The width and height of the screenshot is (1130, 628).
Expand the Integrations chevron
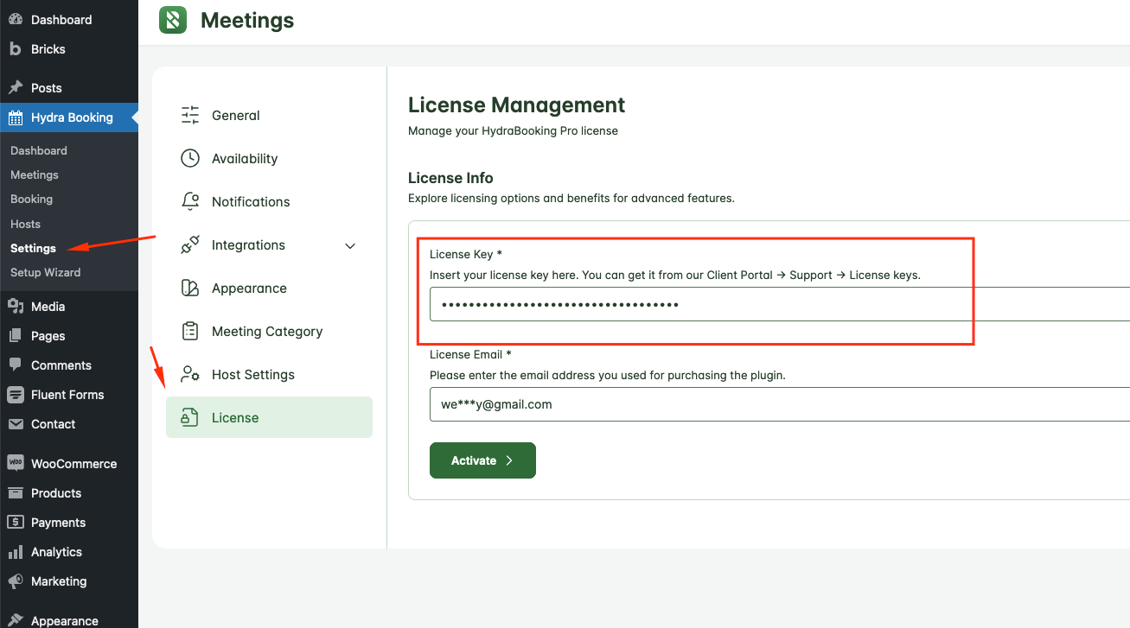point(350,246)
